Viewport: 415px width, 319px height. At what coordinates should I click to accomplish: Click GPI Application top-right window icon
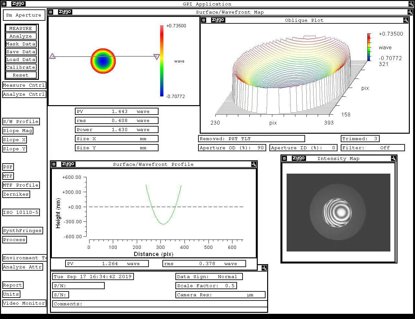[411, 4]
